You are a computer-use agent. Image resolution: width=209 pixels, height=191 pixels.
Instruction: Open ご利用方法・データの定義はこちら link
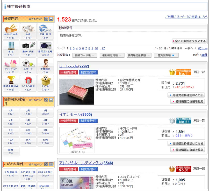pos(186,17)
